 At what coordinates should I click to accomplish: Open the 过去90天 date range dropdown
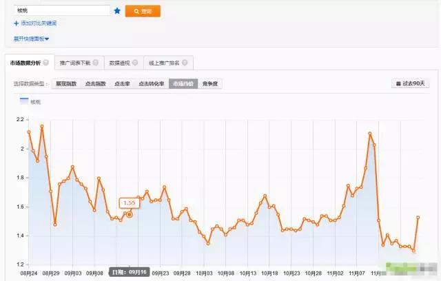pyautogui.click(x=411, y=83)
